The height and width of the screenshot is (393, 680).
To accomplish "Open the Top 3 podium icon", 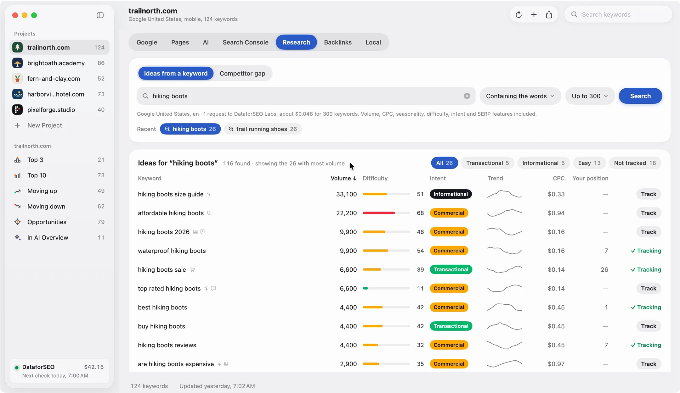I will point(17,160).
